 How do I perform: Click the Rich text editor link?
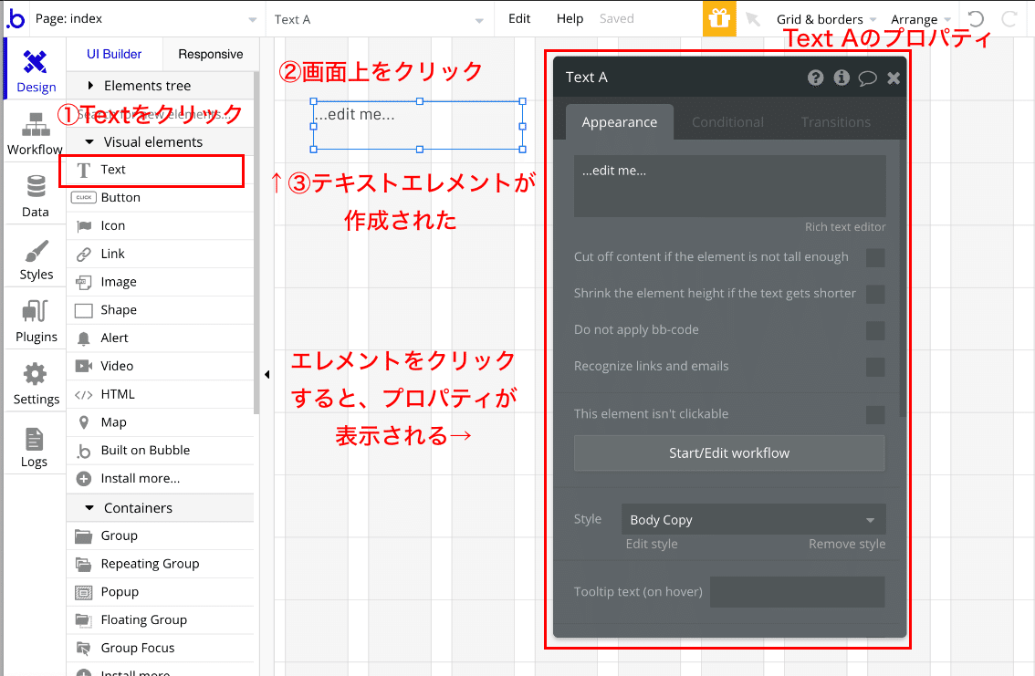(845, 227)
